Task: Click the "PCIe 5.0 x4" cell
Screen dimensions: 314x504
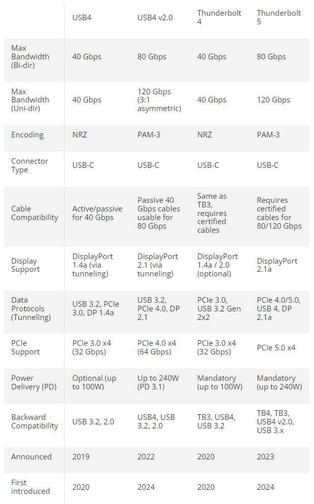Action: tap(276, 348)
